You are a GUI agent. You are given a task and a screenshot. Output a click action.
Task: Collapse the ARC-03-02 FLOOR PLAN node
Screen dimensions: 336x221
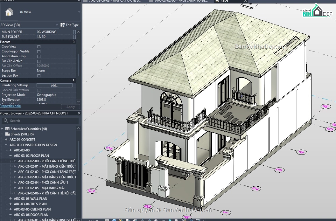tap(11, 156)
